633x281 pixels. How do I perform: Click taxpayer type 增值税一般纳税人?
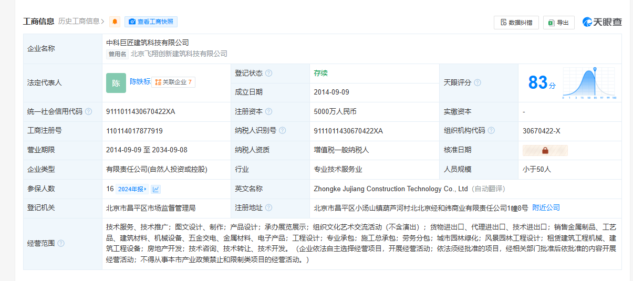pyautogui.click(x=341, y=150)
